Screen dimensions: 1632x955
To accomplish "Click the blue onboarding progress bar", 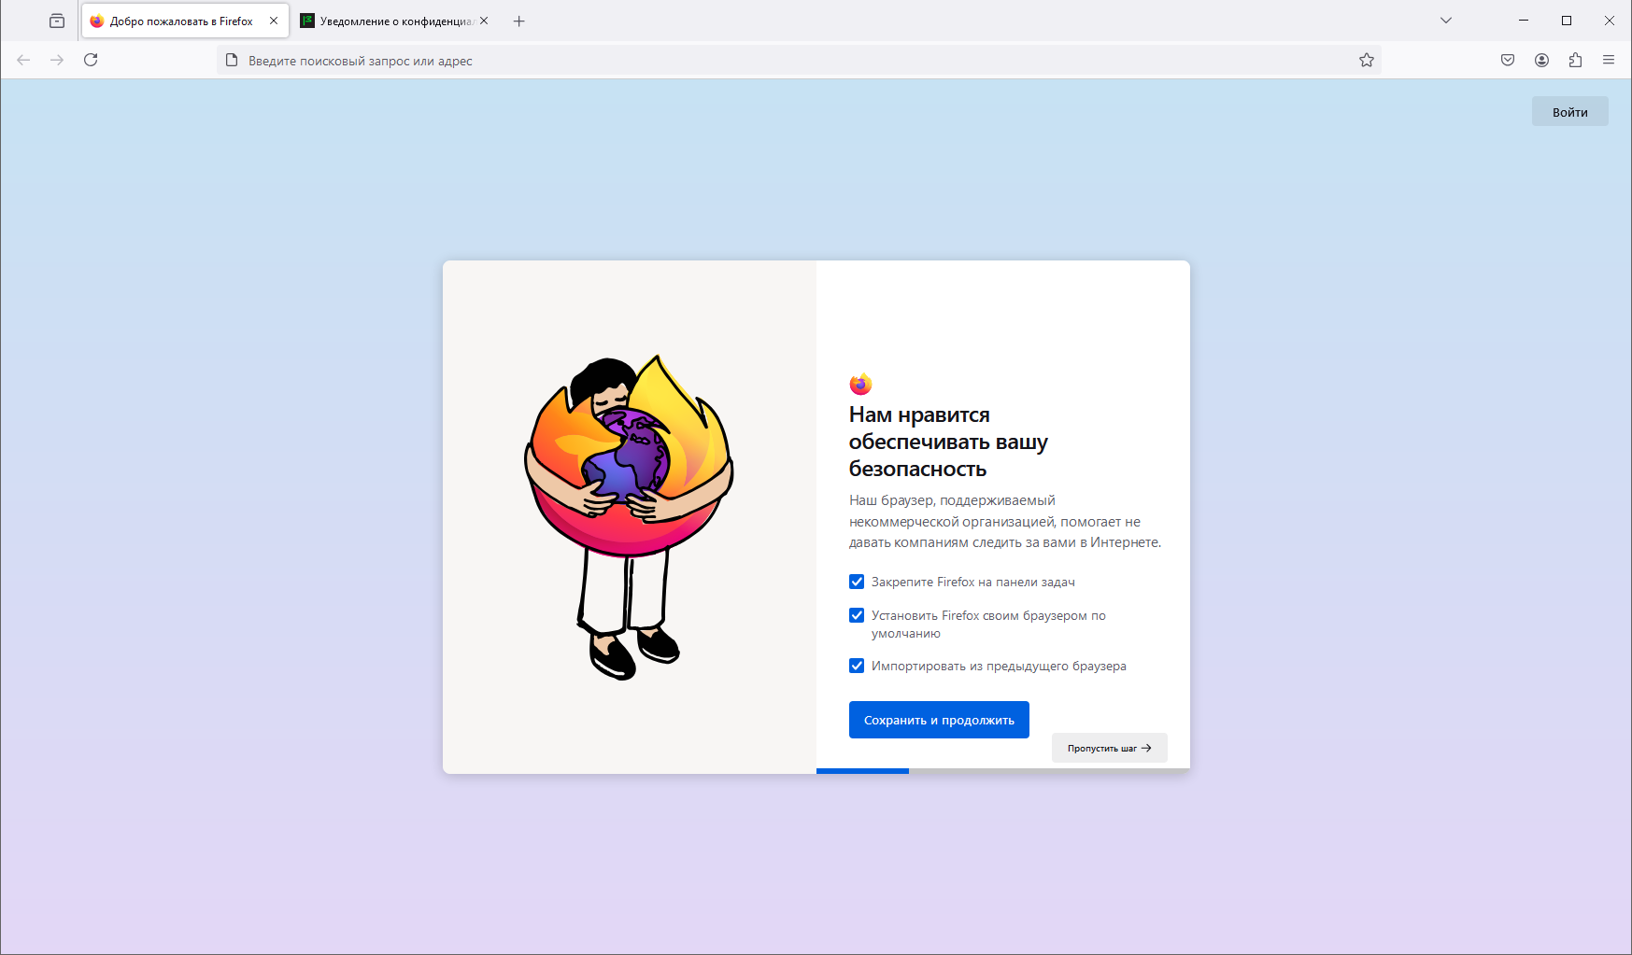I will tap(862, 771).
